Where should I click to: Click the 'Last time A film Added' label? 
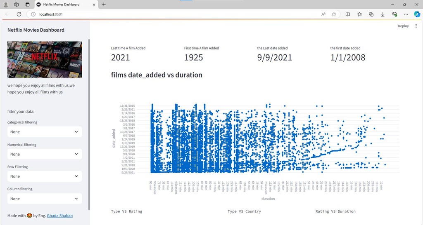(x=128, y=48)
